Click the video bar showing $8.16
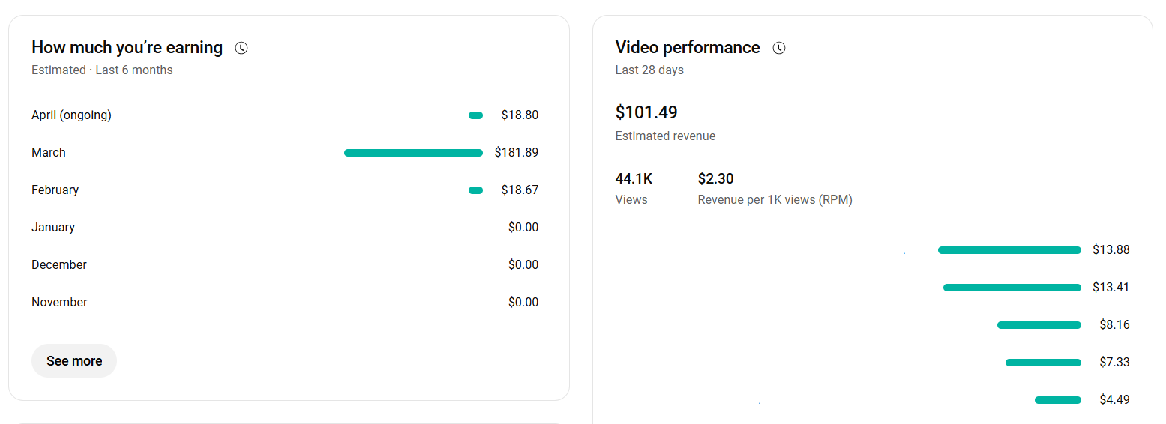 1039,325
